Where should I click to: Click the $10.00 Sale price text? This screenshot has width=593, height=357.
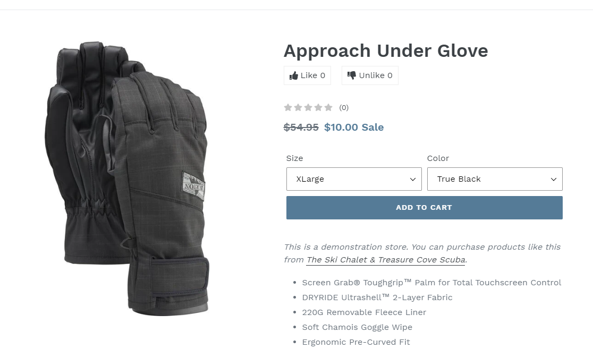pos(354,127)
